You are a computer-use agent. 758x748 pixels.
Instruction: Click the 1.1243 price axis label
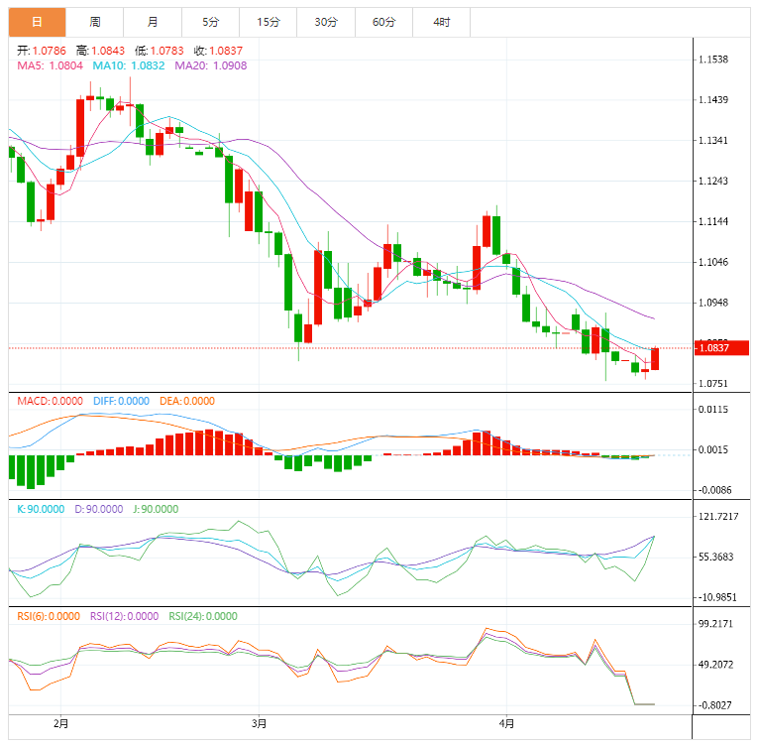pos(713,182)
